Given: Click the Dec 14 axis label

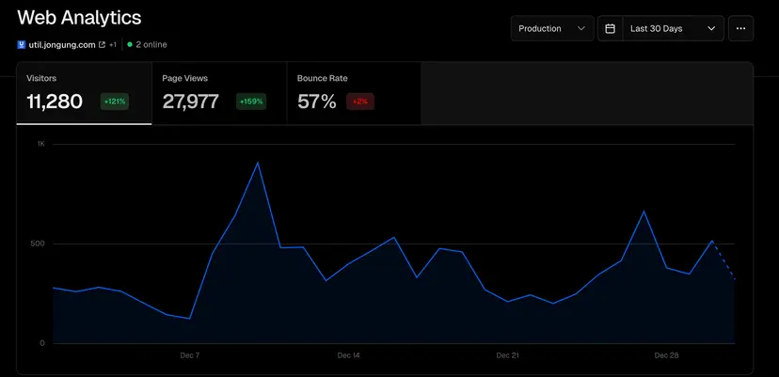Looking at the screenshot, I should coord(349,355).
